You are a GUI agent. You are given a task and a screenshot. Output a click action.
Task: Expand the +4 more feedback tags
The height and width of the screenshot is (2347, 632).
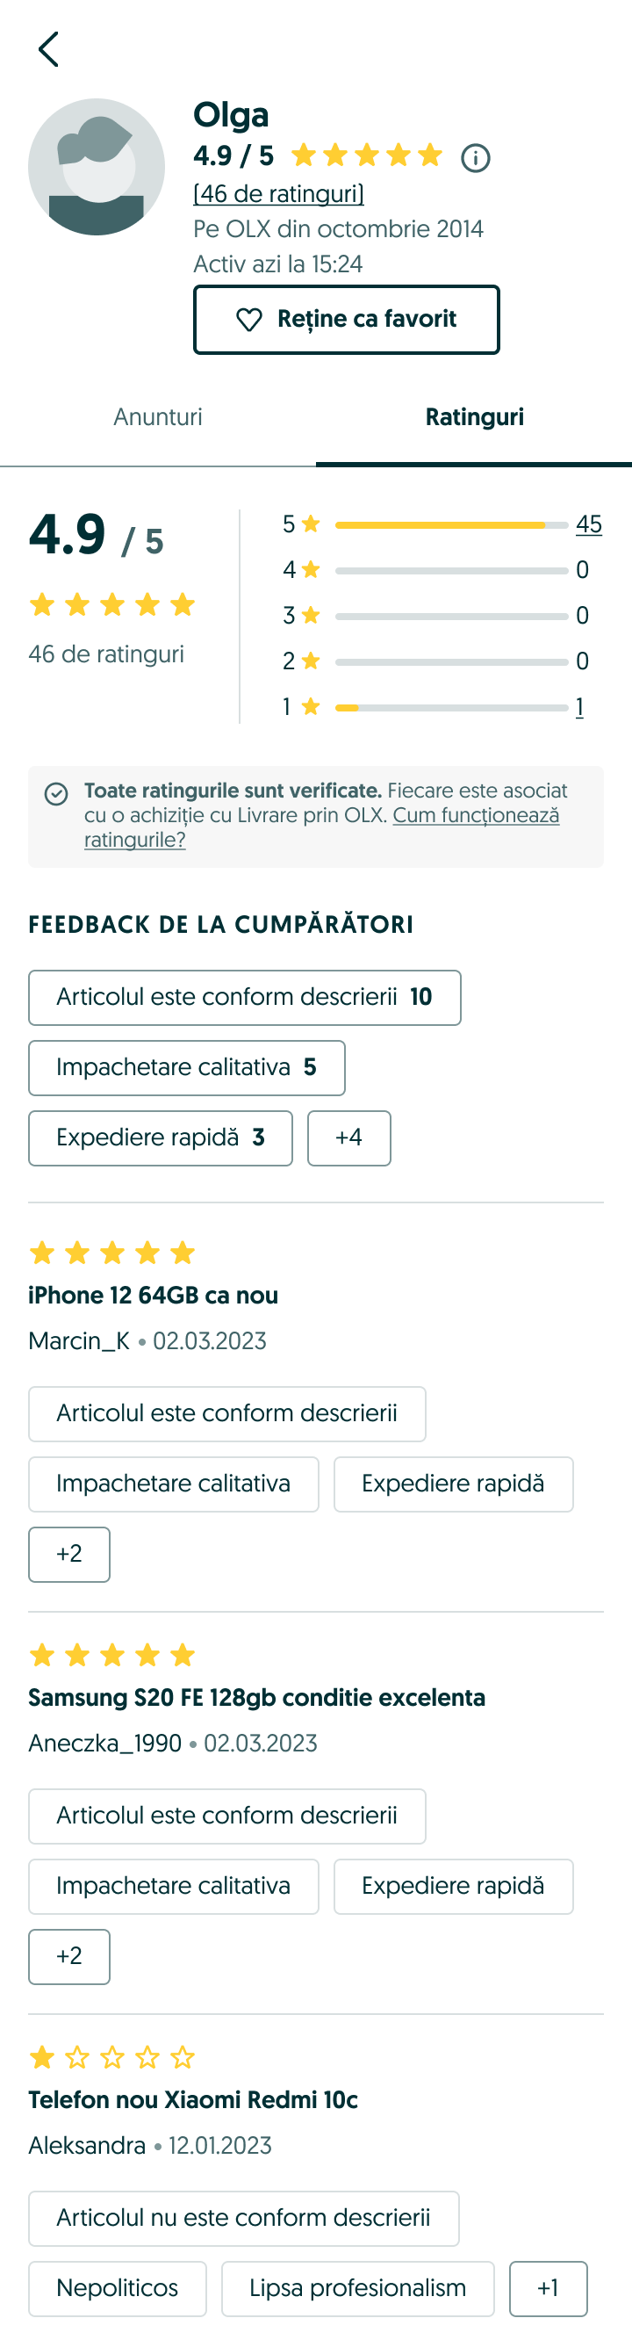coord(348,1138)
